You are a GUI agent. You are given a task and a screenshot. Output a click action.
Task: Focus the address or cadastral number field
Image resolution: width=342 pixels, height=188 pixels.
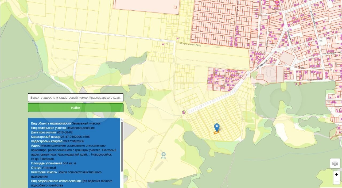[76, 98]
